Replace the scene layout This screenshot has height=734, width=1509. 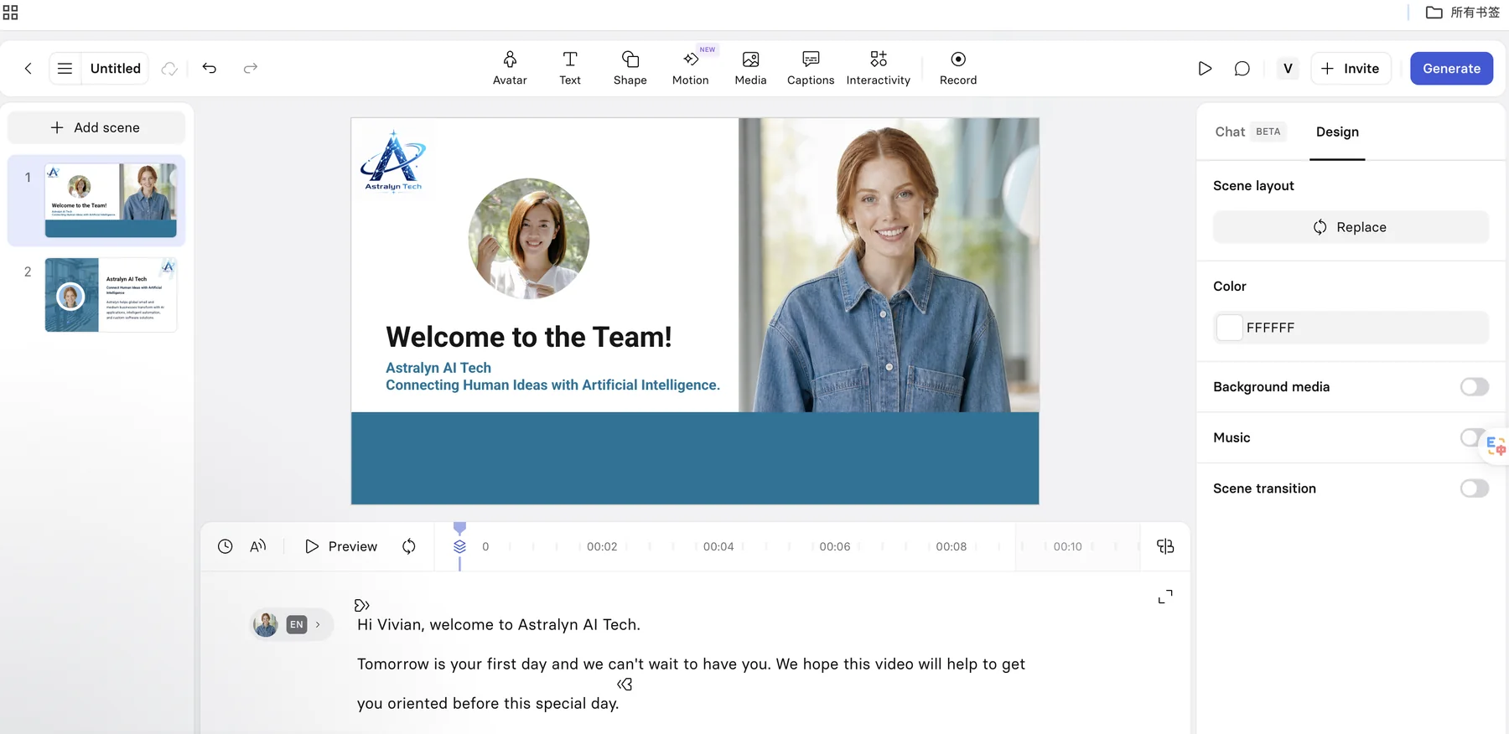click(x=1351, y=227)
